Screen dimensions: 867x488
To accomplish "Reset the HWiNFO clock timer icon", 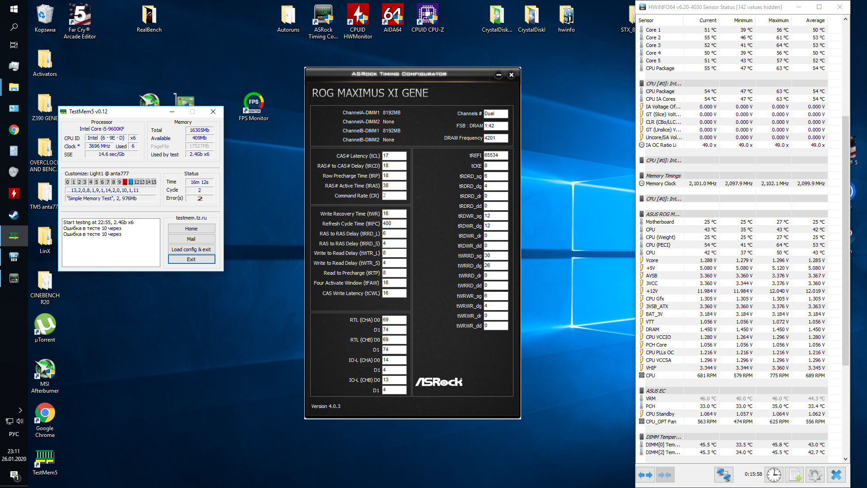I will click(x=774, y=475).
